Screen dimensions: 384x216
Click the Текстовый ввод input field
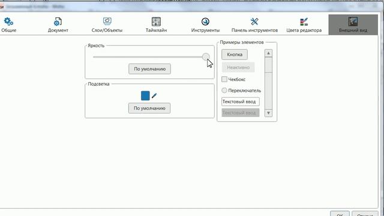point(241,101)
